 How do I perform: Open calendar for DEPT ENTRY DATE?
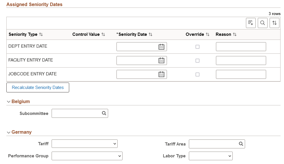[x=161, y=47]
